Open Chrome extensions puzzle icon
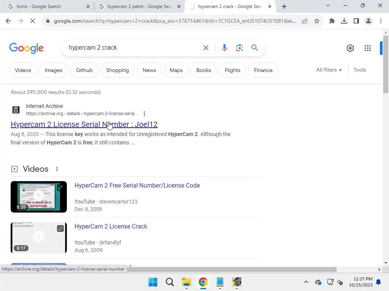Image resolution: width=389 pixels, height=291 pixels. (x=332, y=21)
